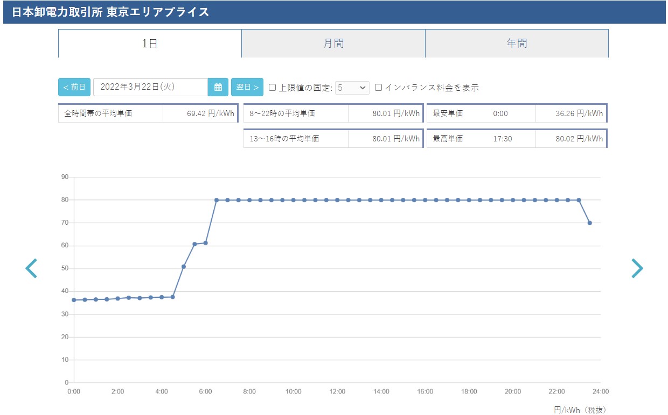Open the upper limit value dropdown
This screenshot has width=668, height=415.
coord(352,87)
